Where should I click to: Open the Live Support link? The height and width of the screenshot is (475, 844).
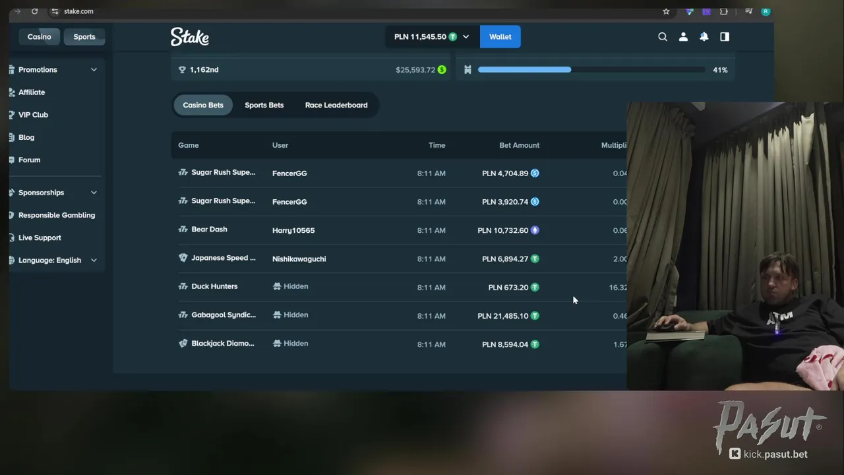coord(40,237)
